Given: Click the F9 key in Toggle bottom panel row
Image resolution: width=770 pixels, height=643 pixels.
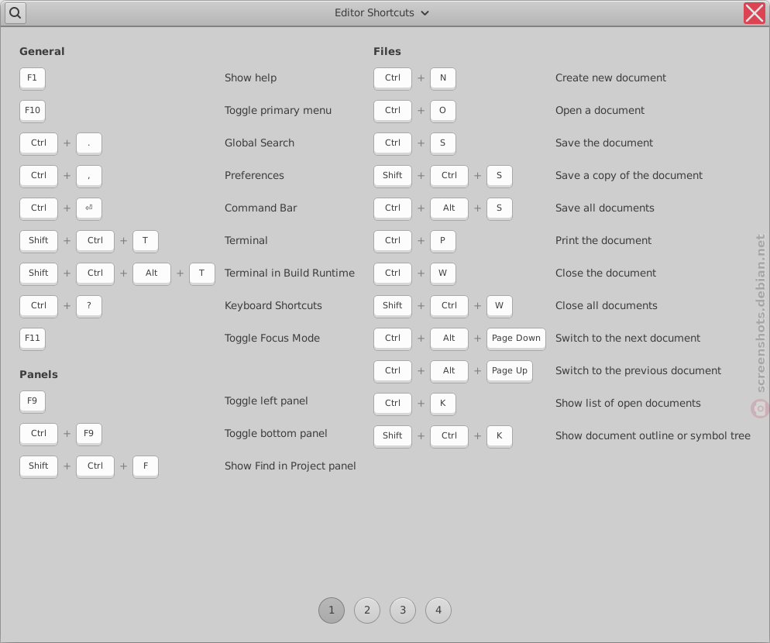Looking at the screenshot, I should [x=89, y=434].
